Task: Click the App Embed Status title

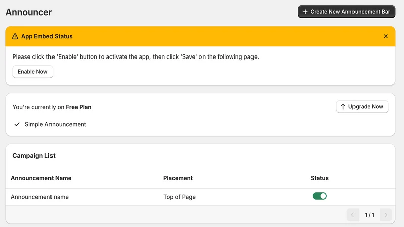Action: tap(46, 36)
